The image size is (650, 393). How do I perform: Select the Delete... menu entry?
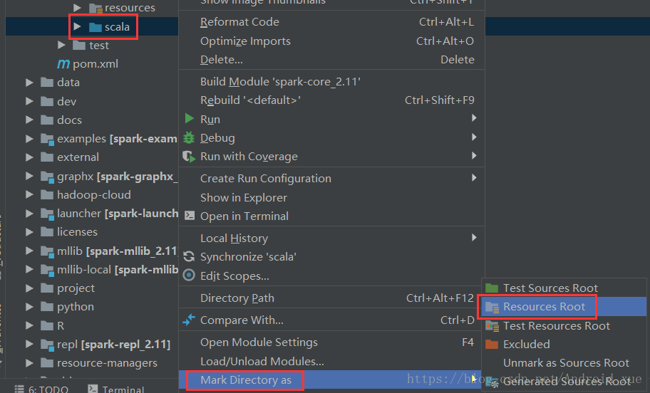pyautogui.click(x=331, y=60)
